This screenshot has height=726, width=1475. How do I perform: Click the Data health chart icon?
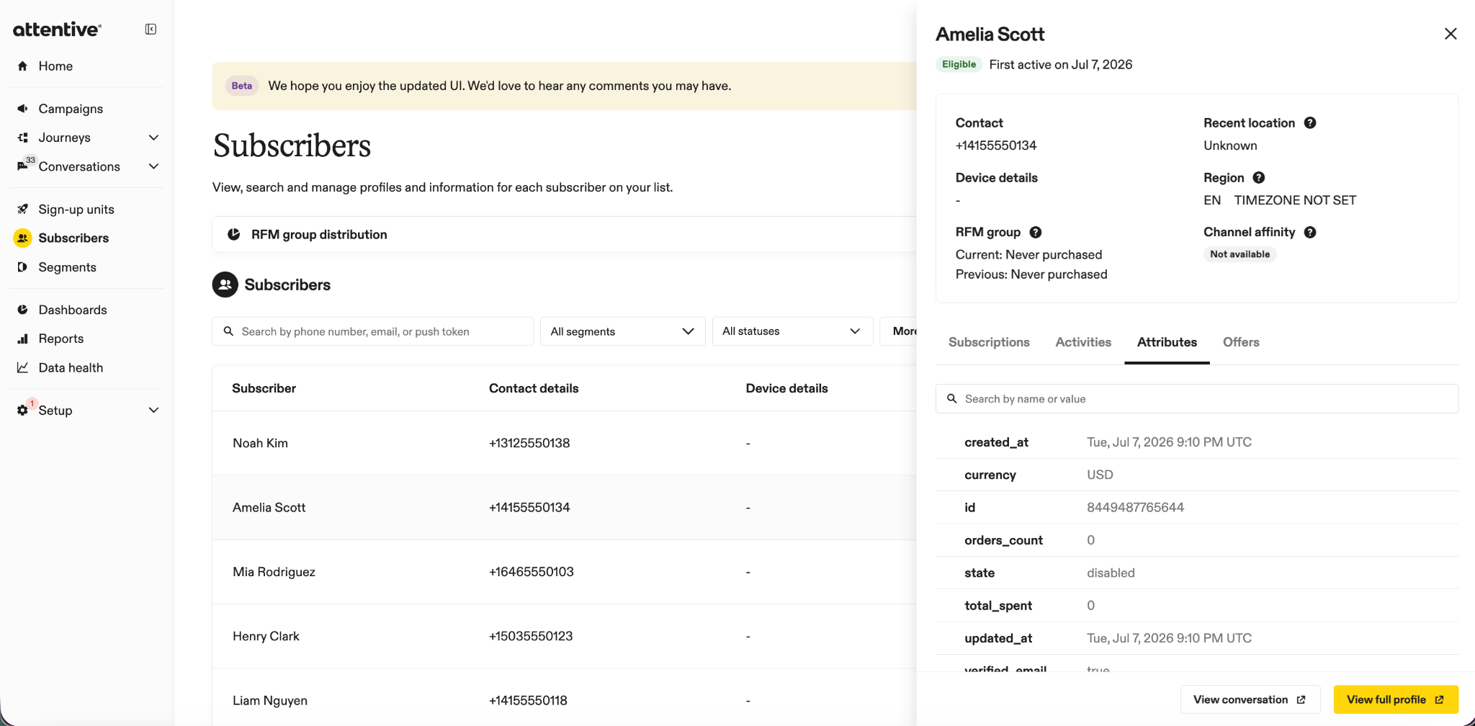[22, 367]
